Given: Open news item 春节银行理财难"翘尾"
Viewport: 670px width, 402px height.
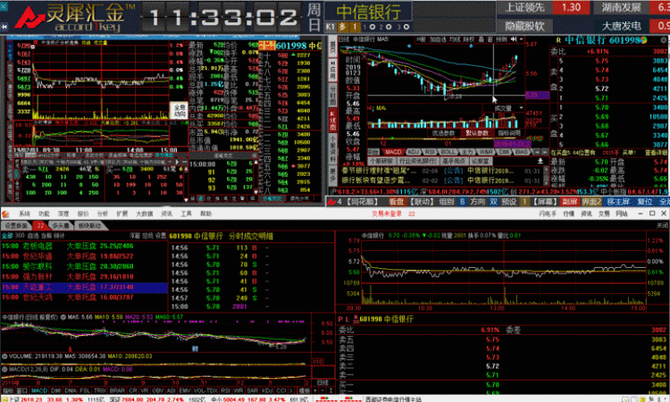Looking at the screenshot, I should pyautogui.click(x=380, y=171).
